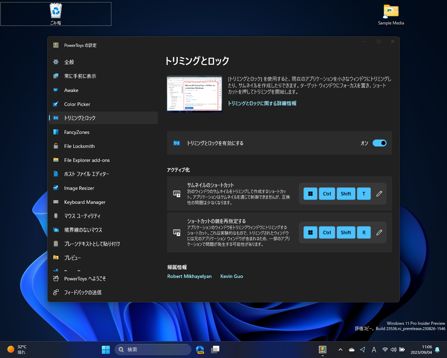Click the taskbar search field
This screenshot has width=447, height=358.
click(x=153, y=349)
